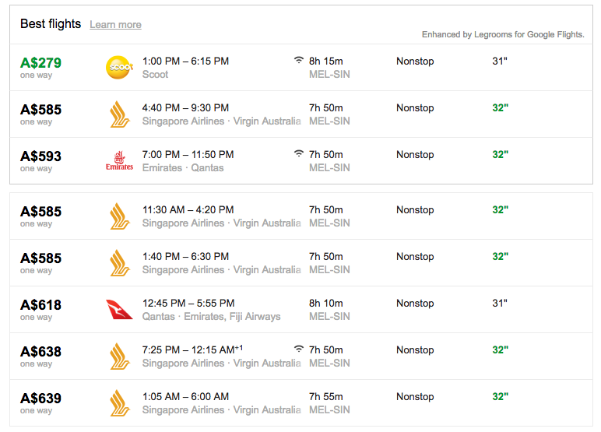Click the Emirates airline logo

pos(119,161)
